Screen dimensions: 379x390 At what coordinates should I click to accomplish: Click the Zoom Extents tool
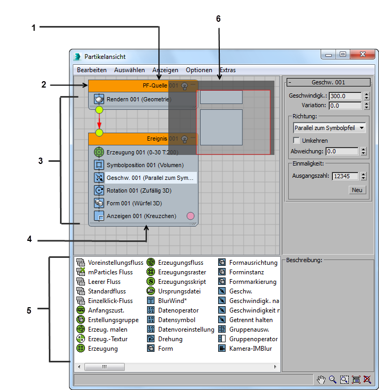point(356,379)
